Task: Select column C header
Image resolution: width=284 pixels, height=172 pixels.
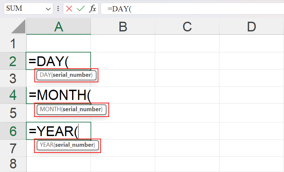Action: (x=187, y=27)
